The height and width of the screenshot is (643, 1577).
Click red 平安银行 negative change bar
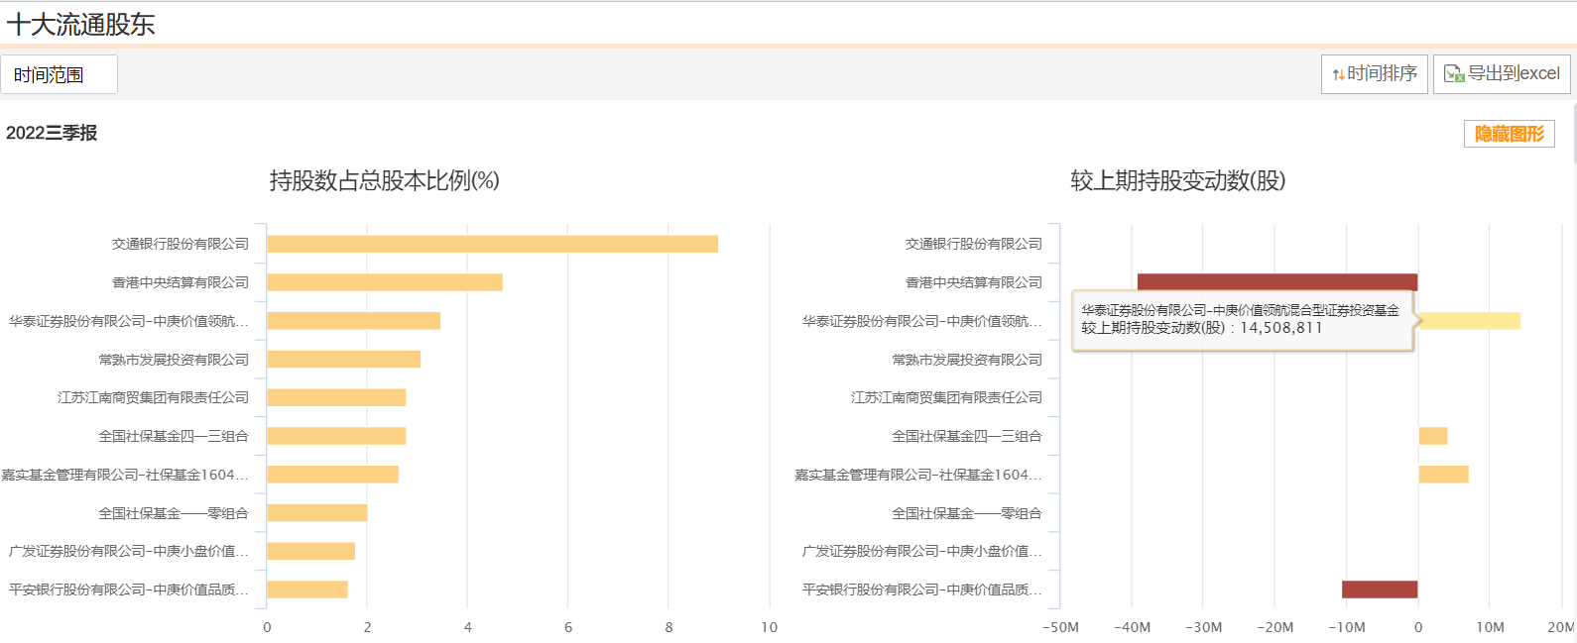(1380, 589)
